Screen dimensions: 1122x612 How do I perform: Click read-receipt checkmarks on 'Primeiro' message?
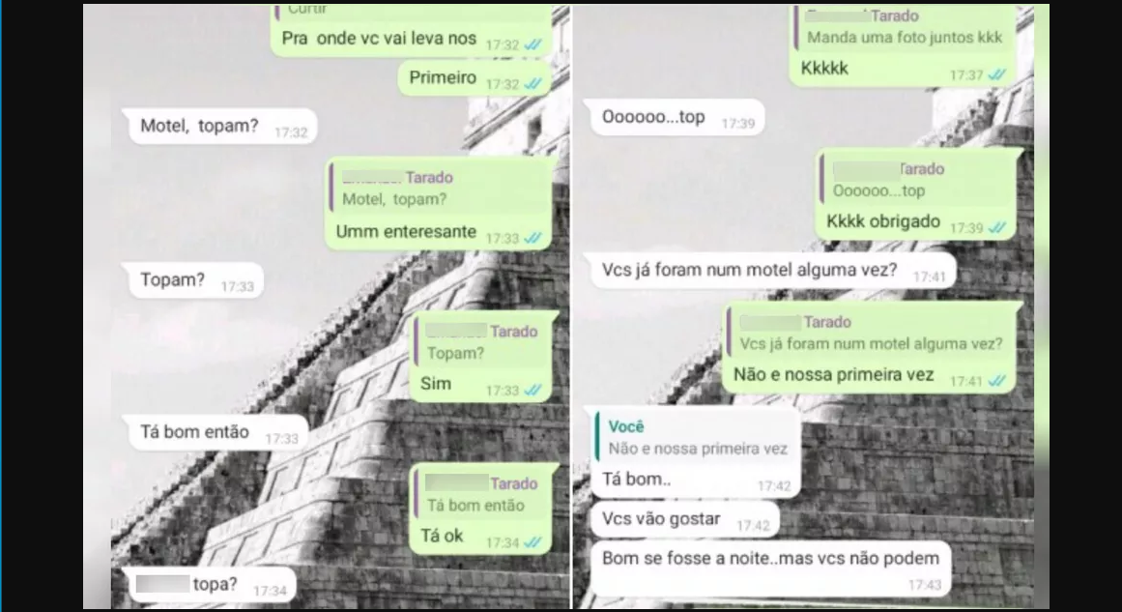532,84
